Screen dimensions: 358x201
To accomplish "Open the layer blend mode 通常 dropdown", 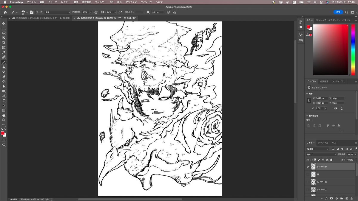I will coord(321,155).
